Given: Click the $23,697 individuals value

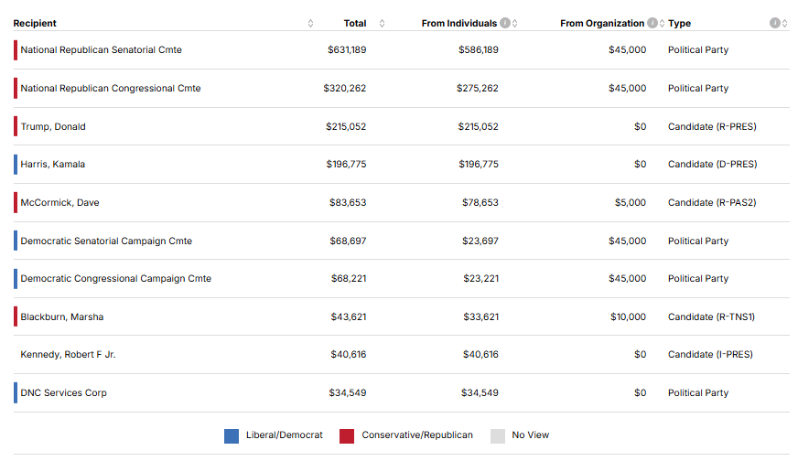Looking at the screenshot, I should (x=480, y=241).
